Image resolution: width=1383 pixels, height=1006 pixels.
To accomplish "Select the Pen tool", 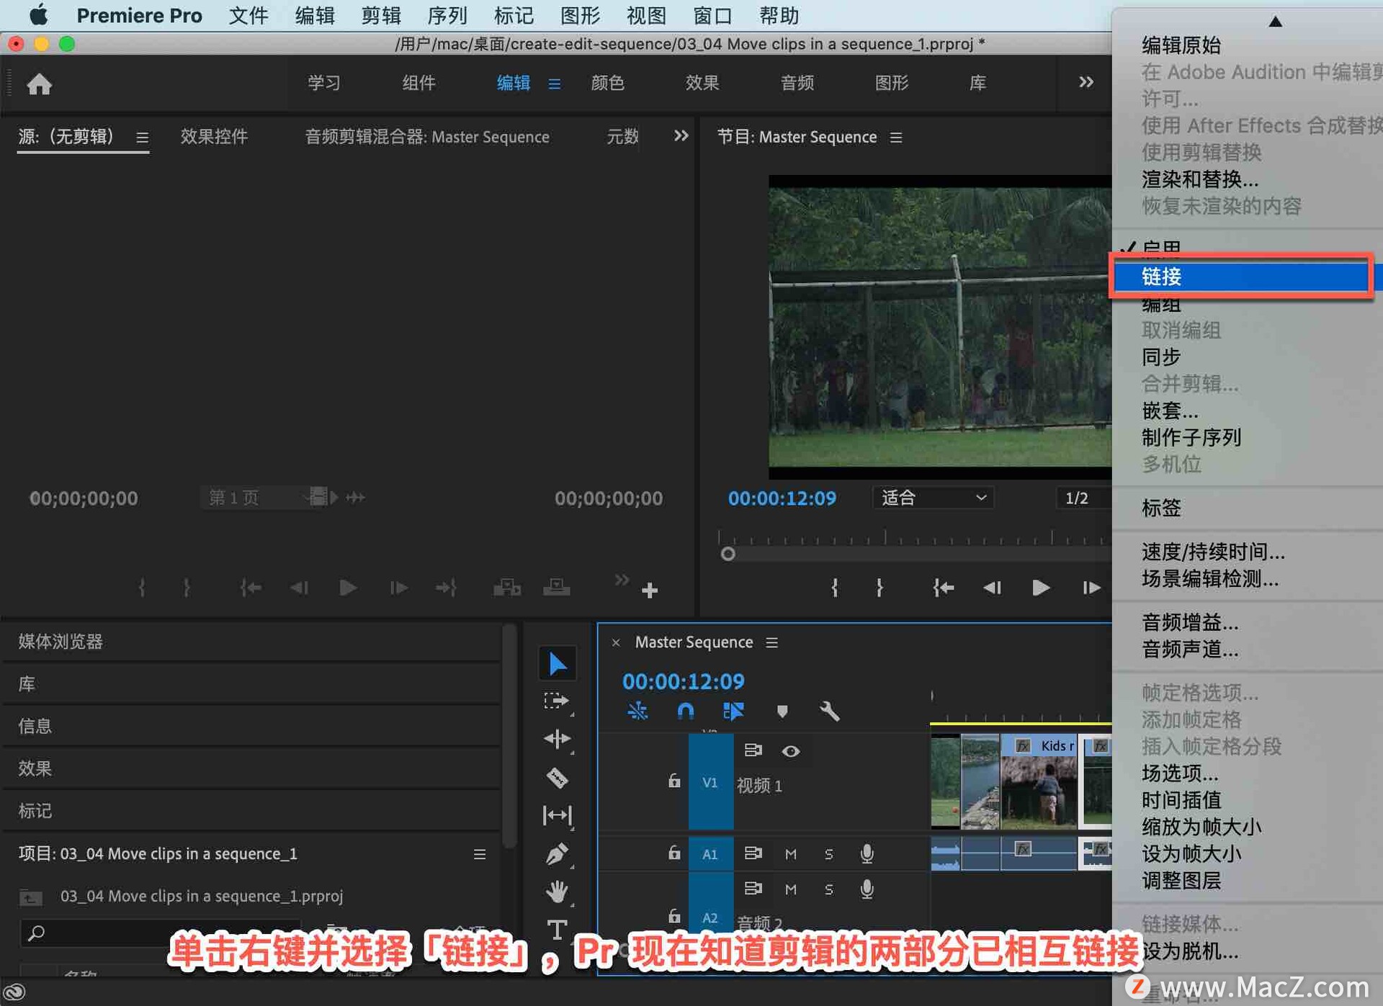I will (x=557, y=854).
